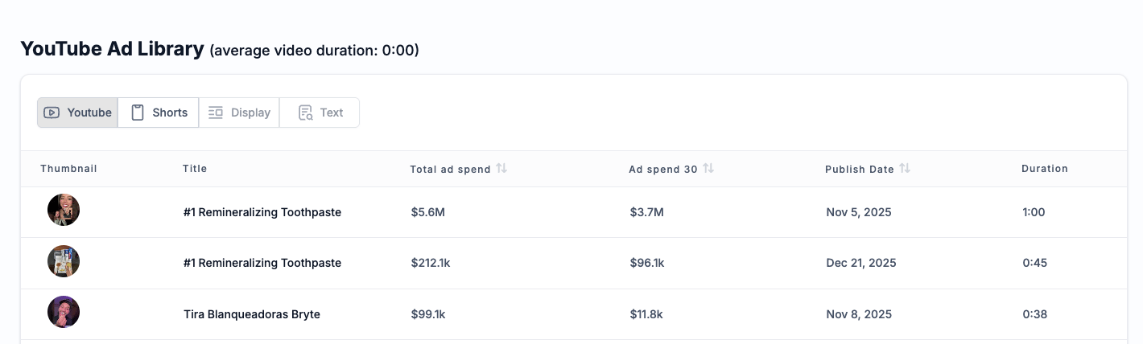
Task: Switch to the Display tab
Action: click(239, 113)
